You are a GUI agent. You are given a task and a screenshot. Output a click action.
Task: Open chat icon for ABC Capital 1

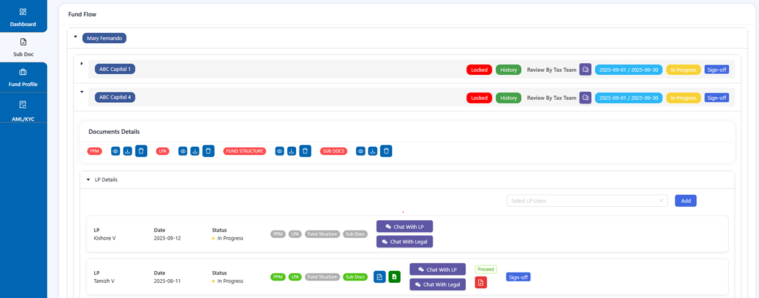[x=585, y=70]
